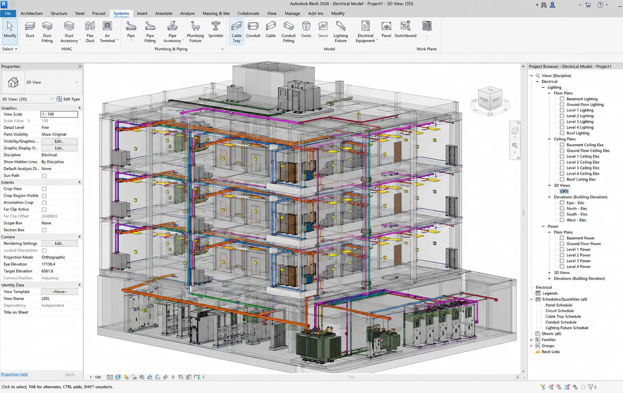Open the Detail Level icon in view bar
This screenshot has height=393, width=623.
(x=110, y=377)
